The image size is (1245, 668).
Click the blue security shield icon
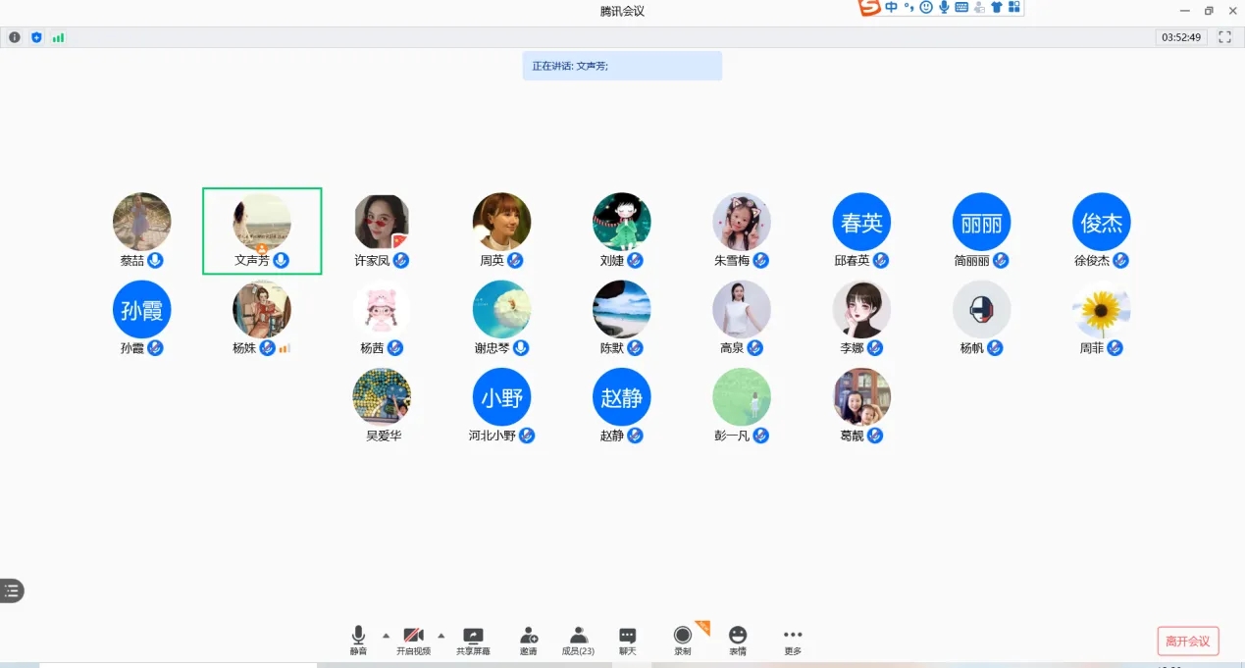coord(36,37)
